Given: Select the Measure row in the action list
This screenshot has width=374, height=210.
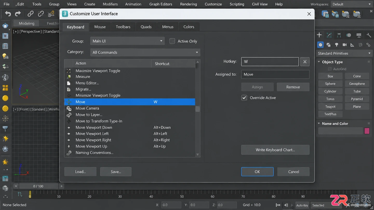Looking at the screenshot, I should point(130,77).
